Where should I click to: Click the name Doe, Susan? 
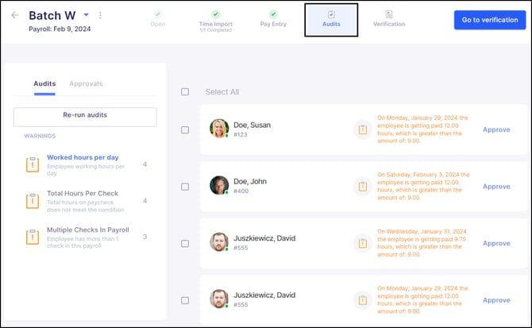(252, 125)
